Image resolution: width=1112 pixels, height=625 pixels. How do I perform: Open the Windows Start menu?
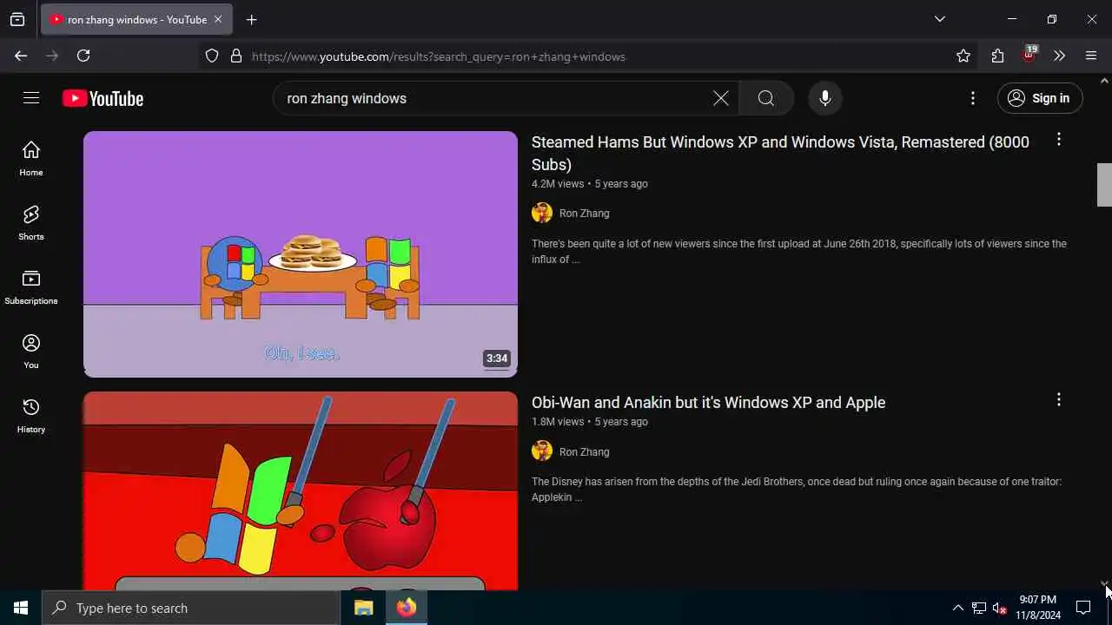click(21, 608)
